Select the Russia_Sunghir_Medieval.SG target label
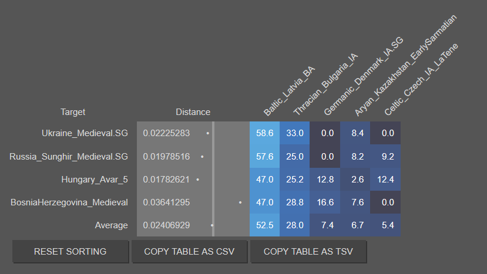The image size is (487, 274). (69, 157)
